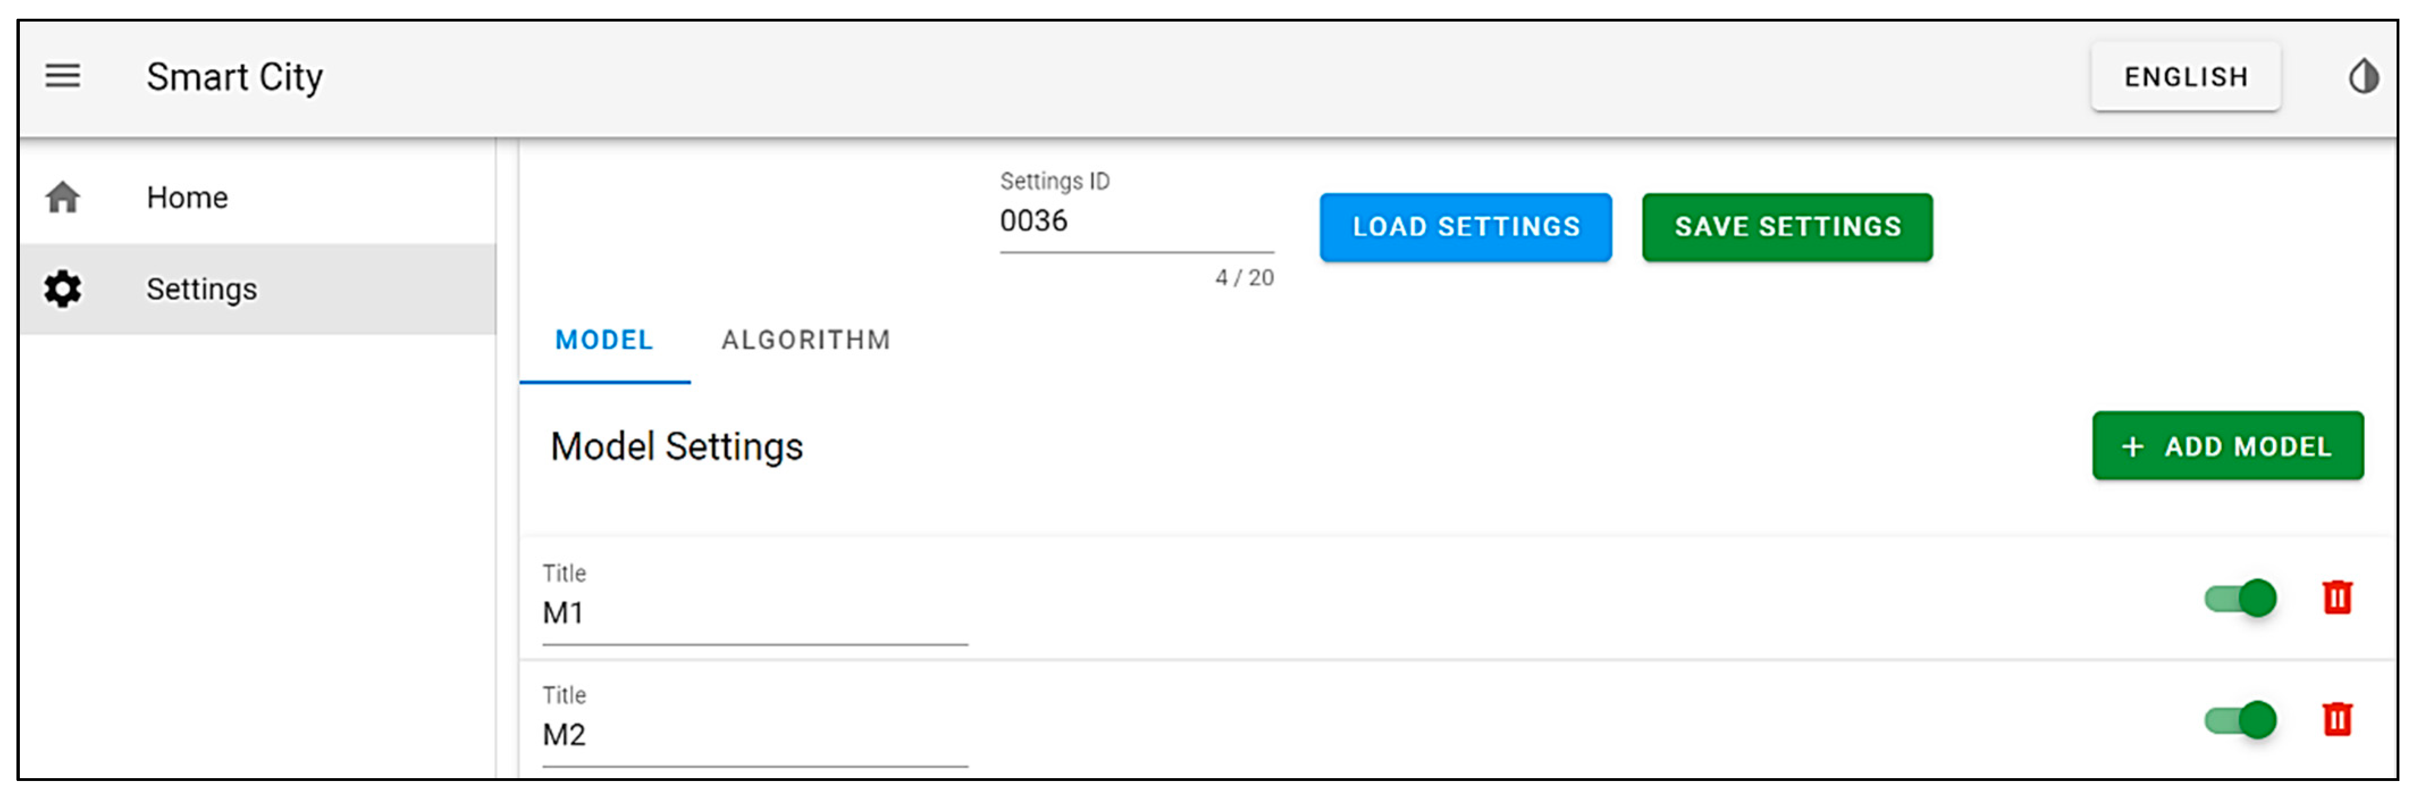The height and width of the screenshot is (798, 2417).
Task: Select Settings in the sidebar
Action: click(x=202, y=289)
